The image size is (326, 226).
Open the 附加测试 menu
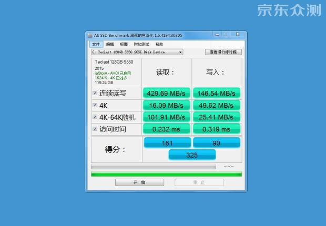point(141,44)
